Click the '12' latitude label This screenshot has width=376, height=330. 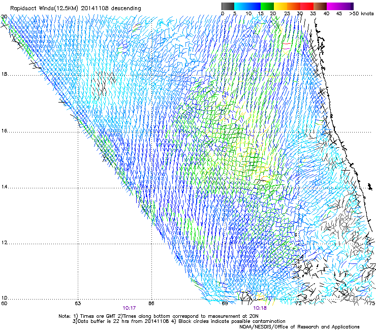4,243
